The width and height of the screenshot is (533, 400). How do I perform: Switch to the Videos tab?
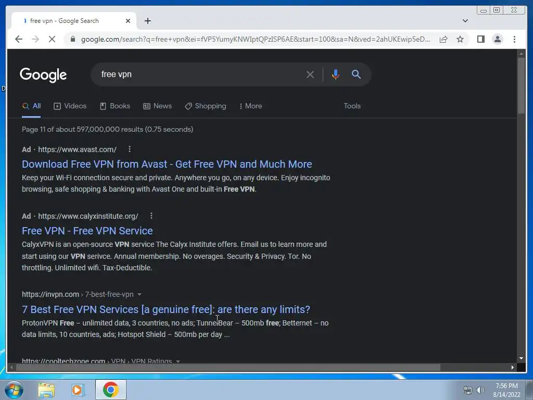(70, 106)
